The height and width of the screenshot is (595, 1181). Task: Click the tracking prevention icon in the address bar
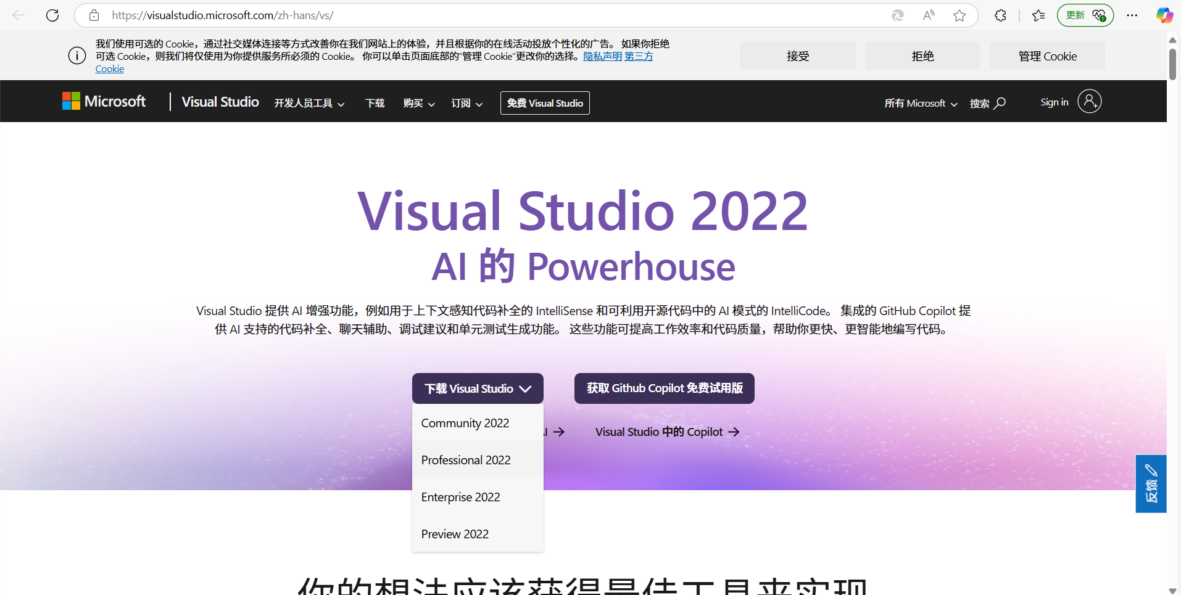tap(898, 15)
